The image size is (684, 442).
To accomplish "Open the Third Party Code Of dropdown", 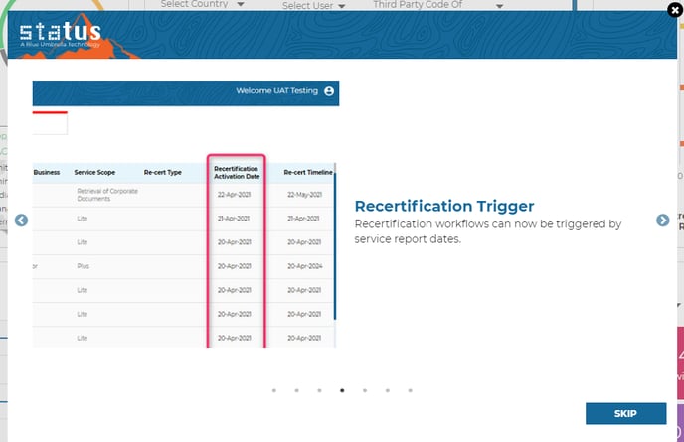I will coord(438,5).
